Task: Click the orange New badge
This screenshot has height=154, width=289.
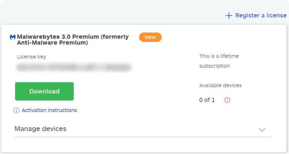Action: [x=150, y=37]
